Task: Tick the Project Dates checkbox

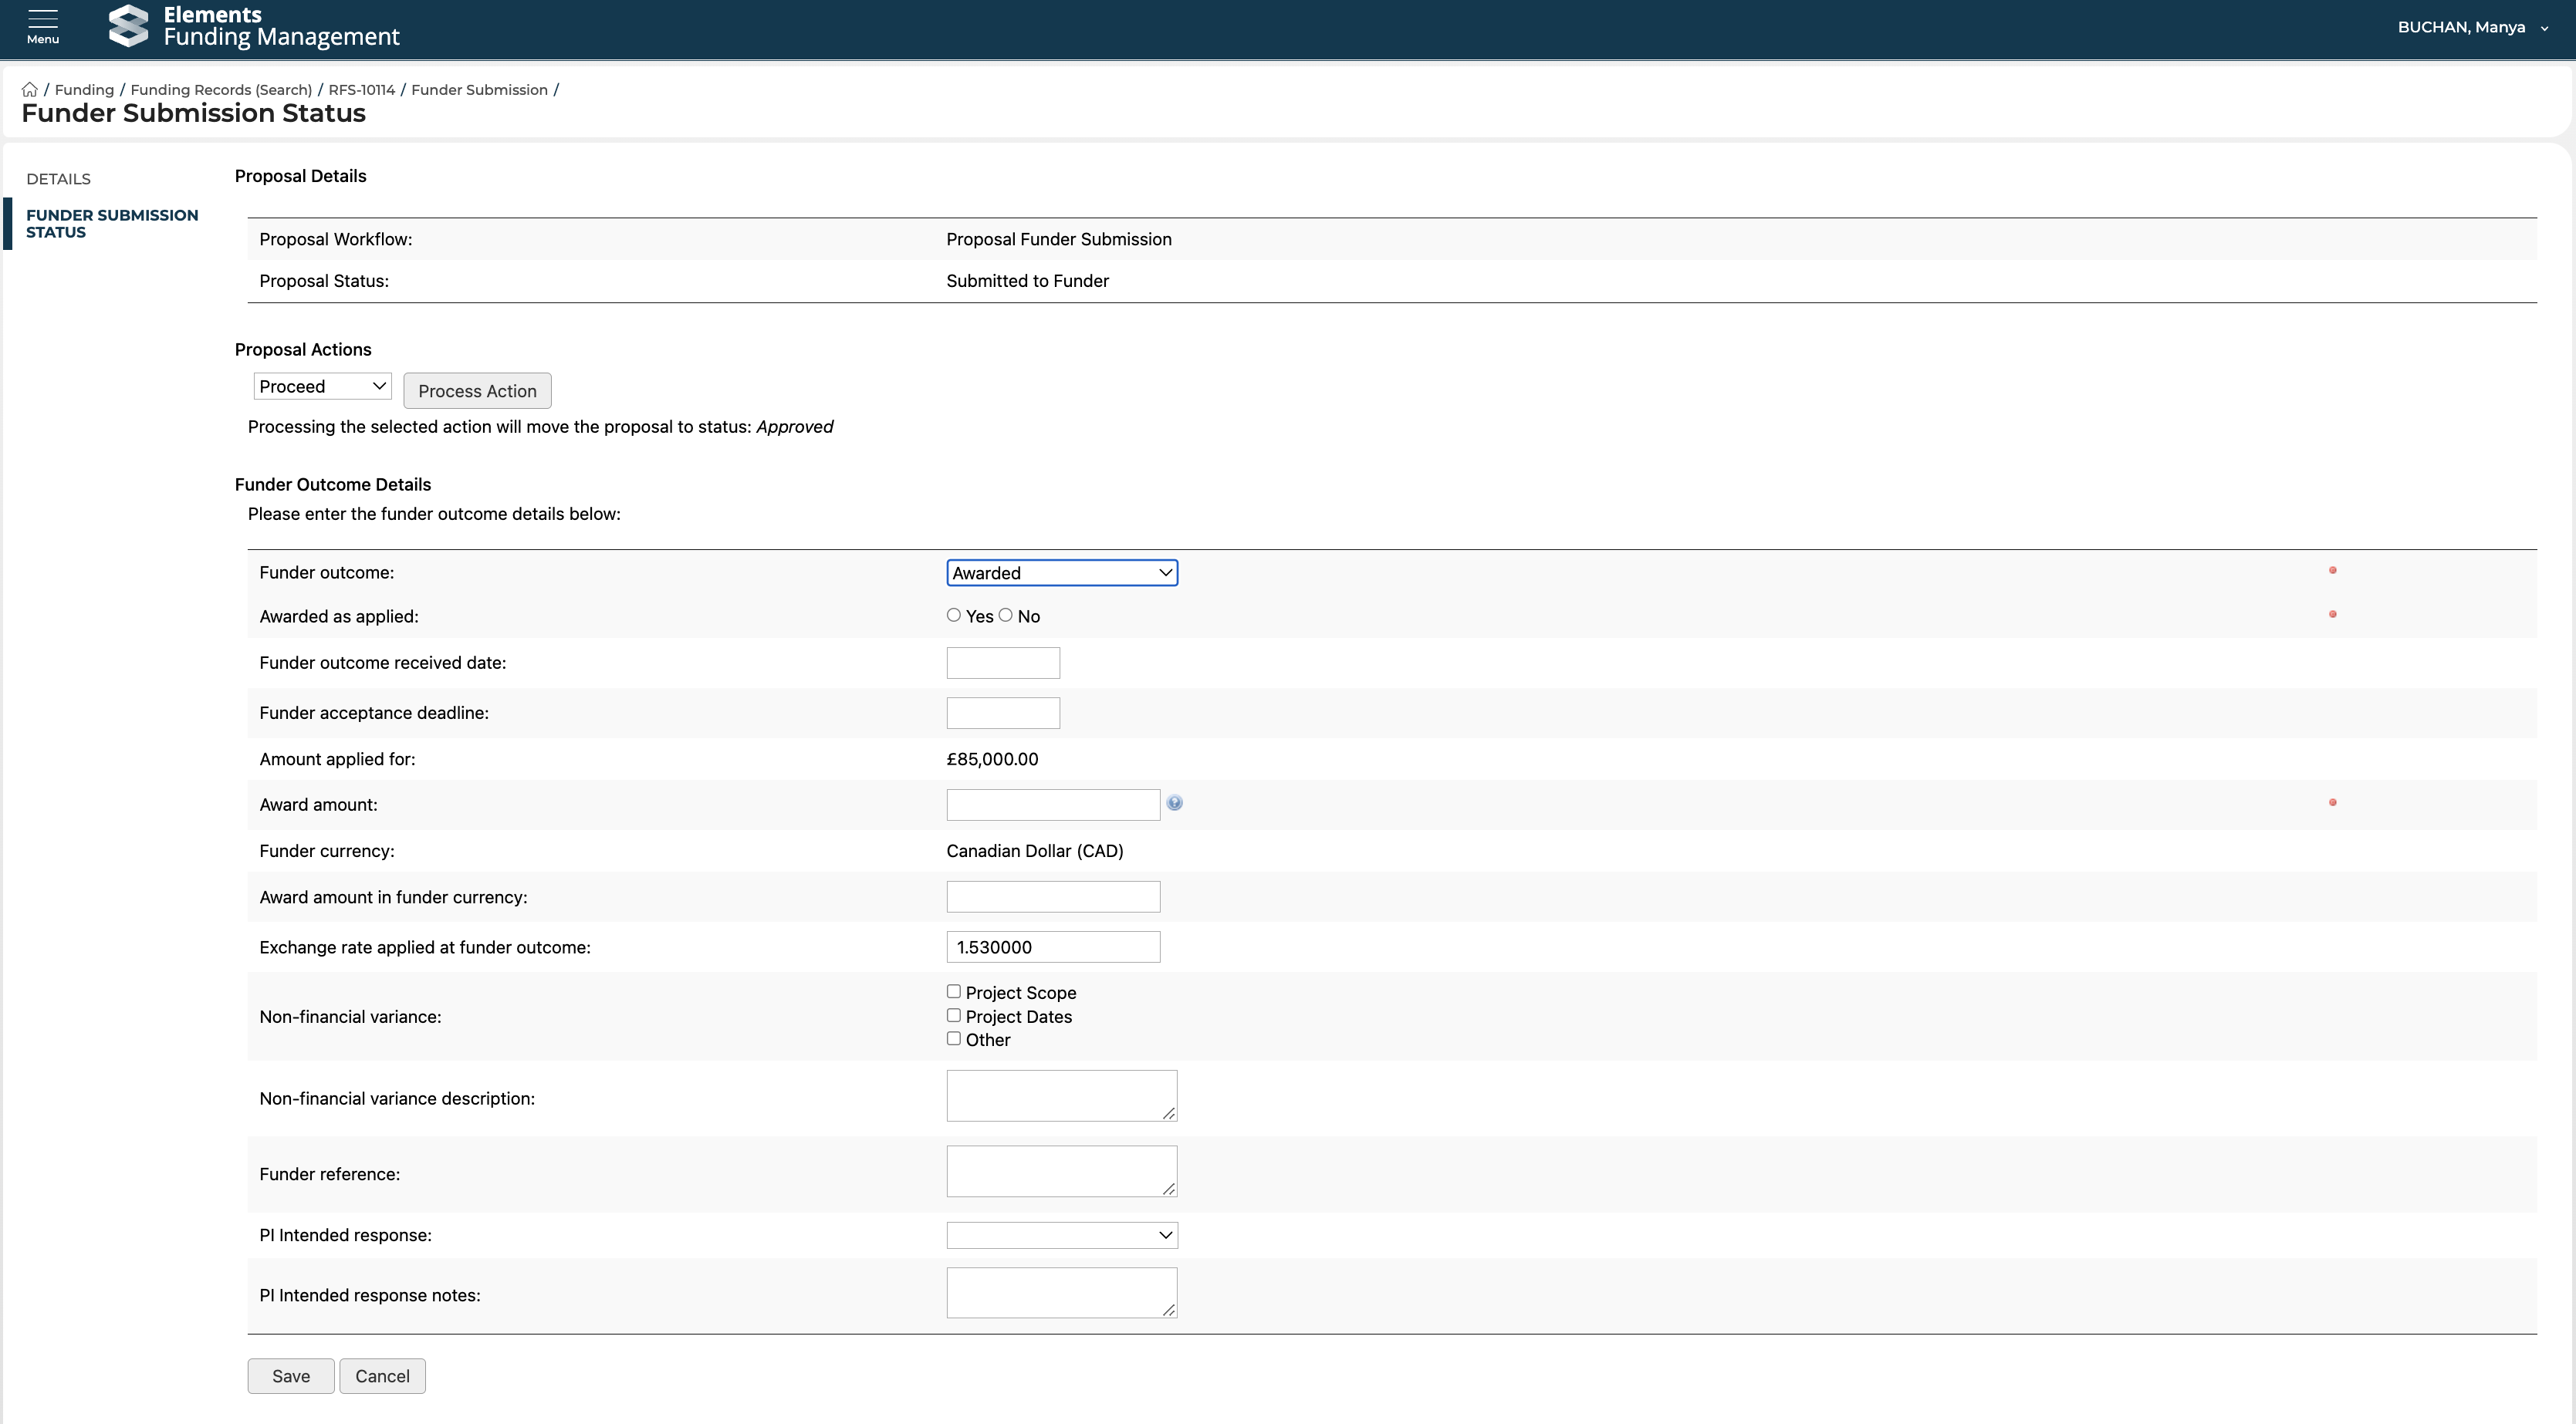Action: (x=953, y=1015)
